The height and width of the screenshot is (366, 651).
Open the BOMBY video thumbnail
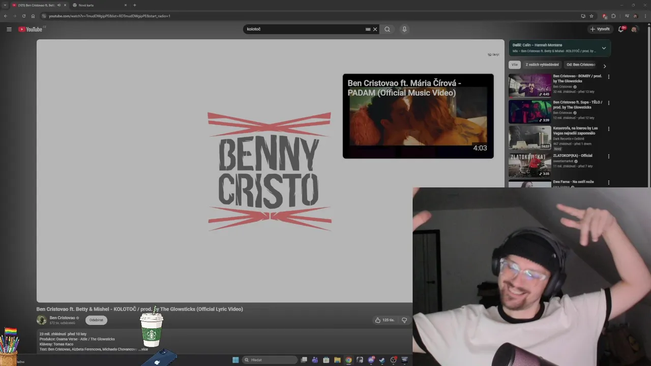pyautogui.click(x=530, y=85)
